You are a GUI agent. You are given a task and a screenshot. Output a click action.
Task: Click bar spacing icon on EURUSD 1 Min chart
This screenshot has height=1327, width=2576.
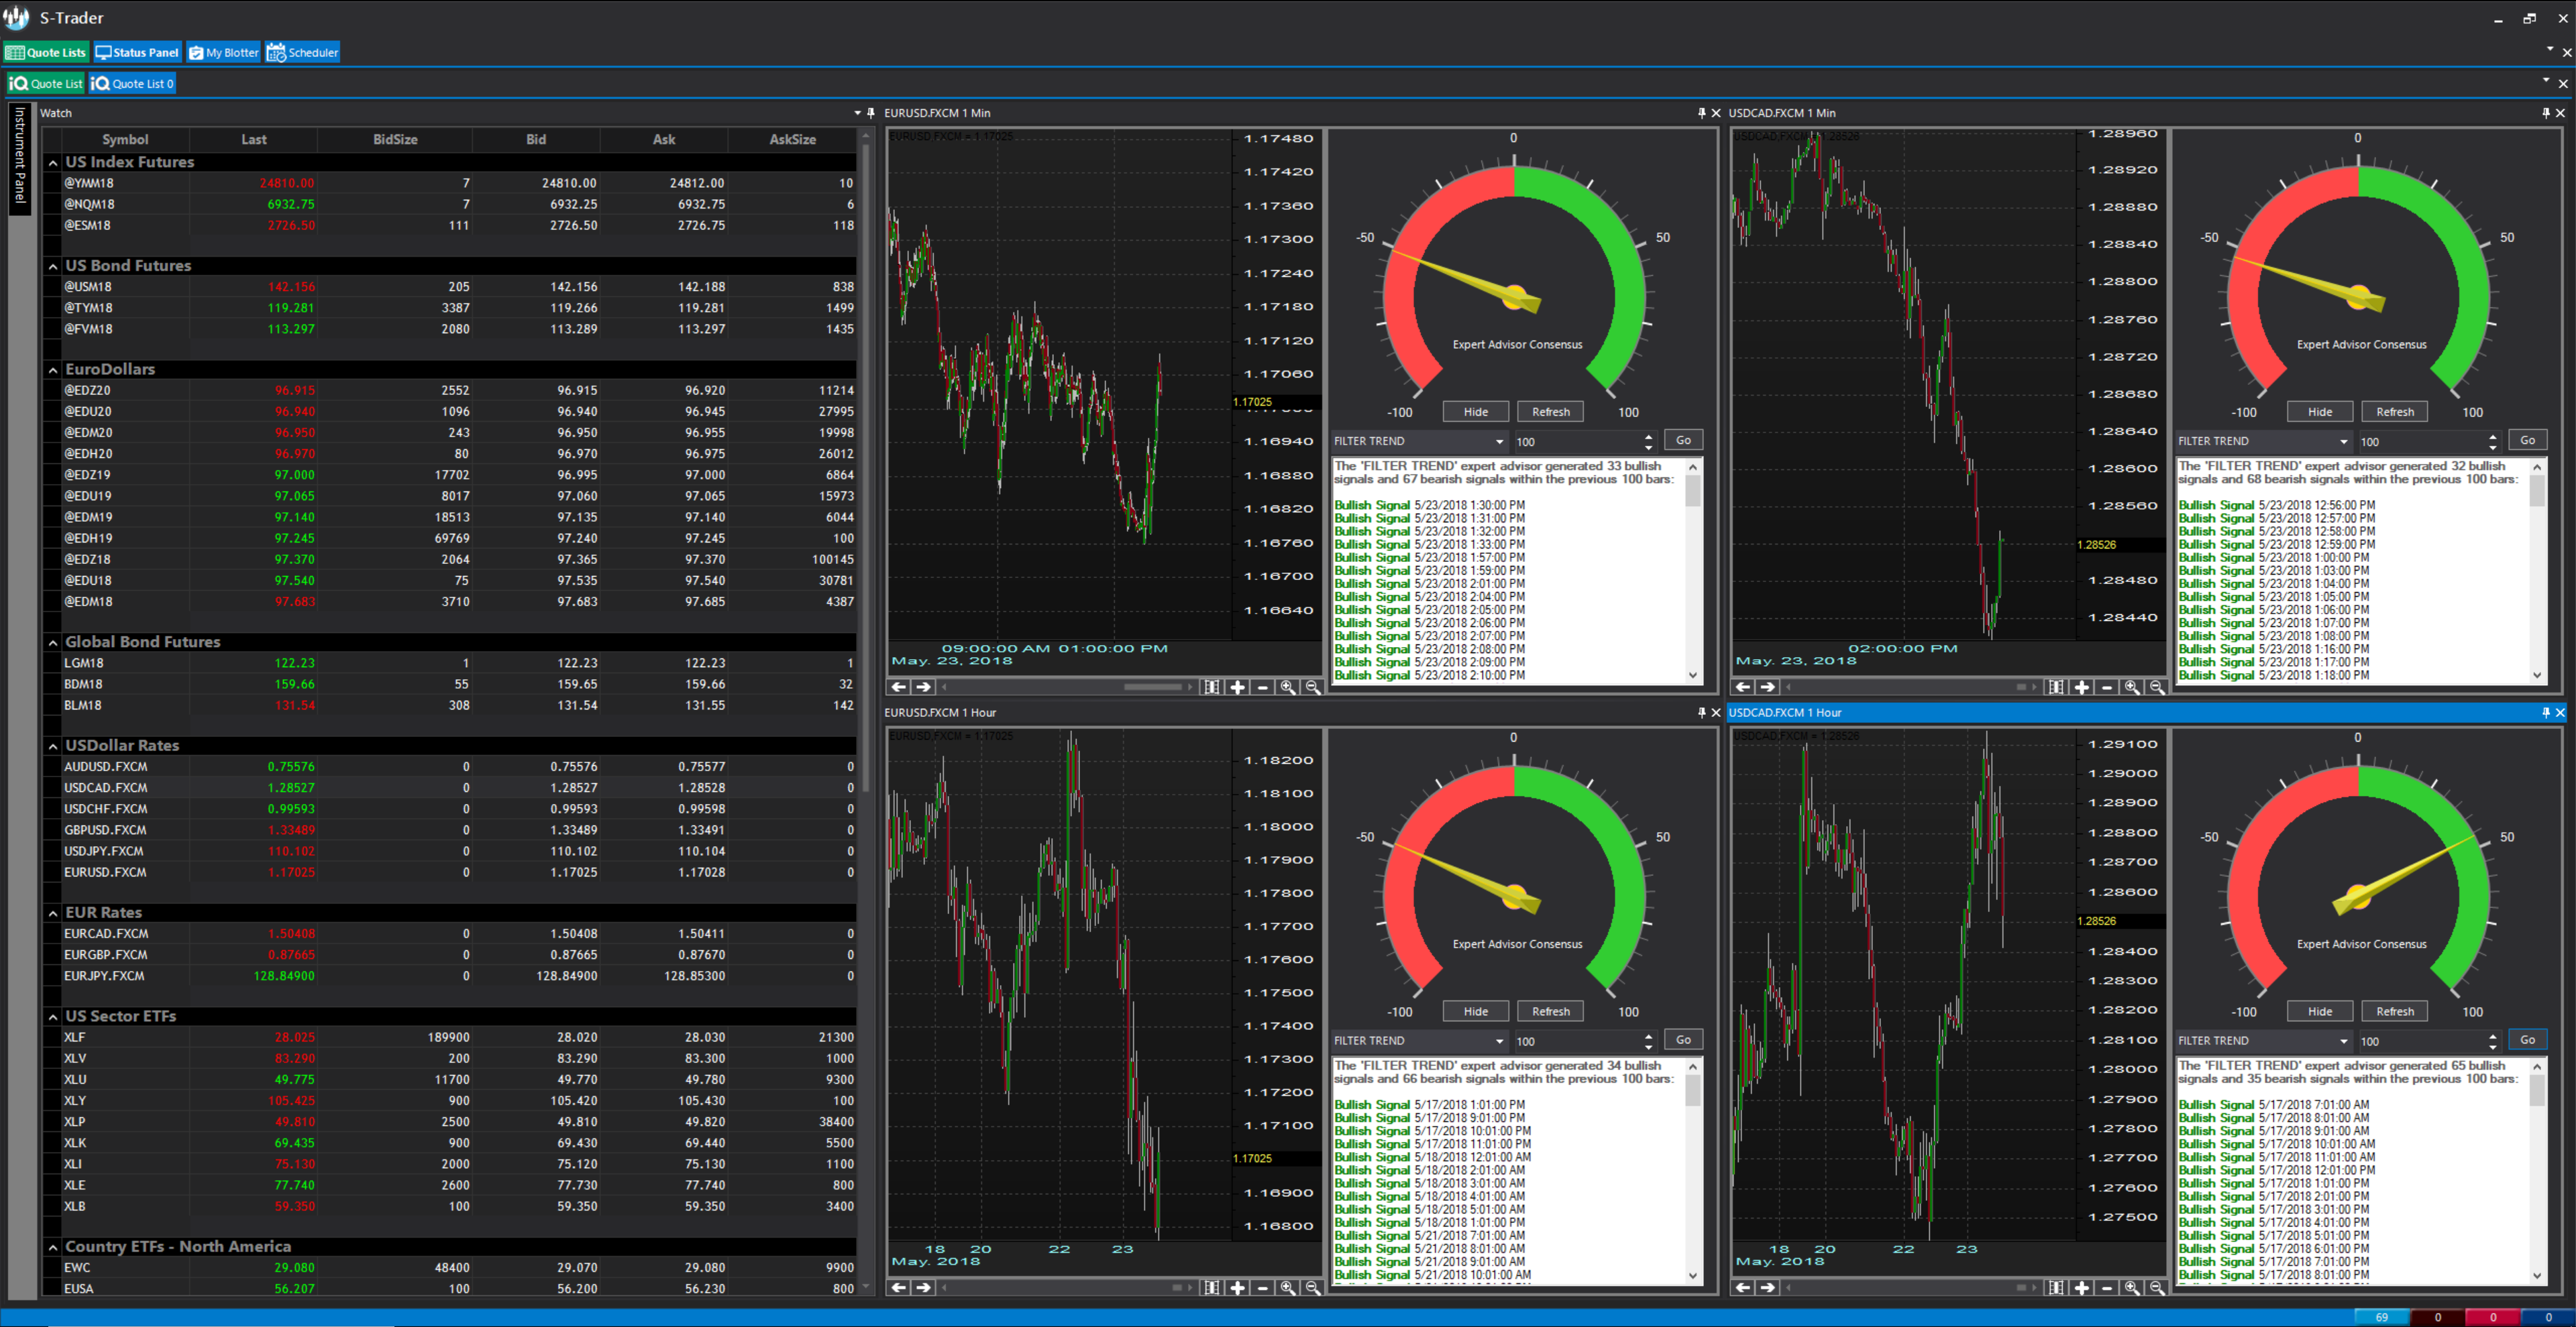pos(1212,687)
